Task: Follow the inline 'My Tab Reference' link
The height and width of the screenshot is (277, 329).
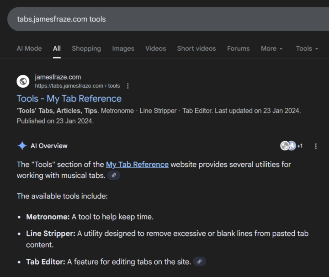Action: (x=137, y=164)
